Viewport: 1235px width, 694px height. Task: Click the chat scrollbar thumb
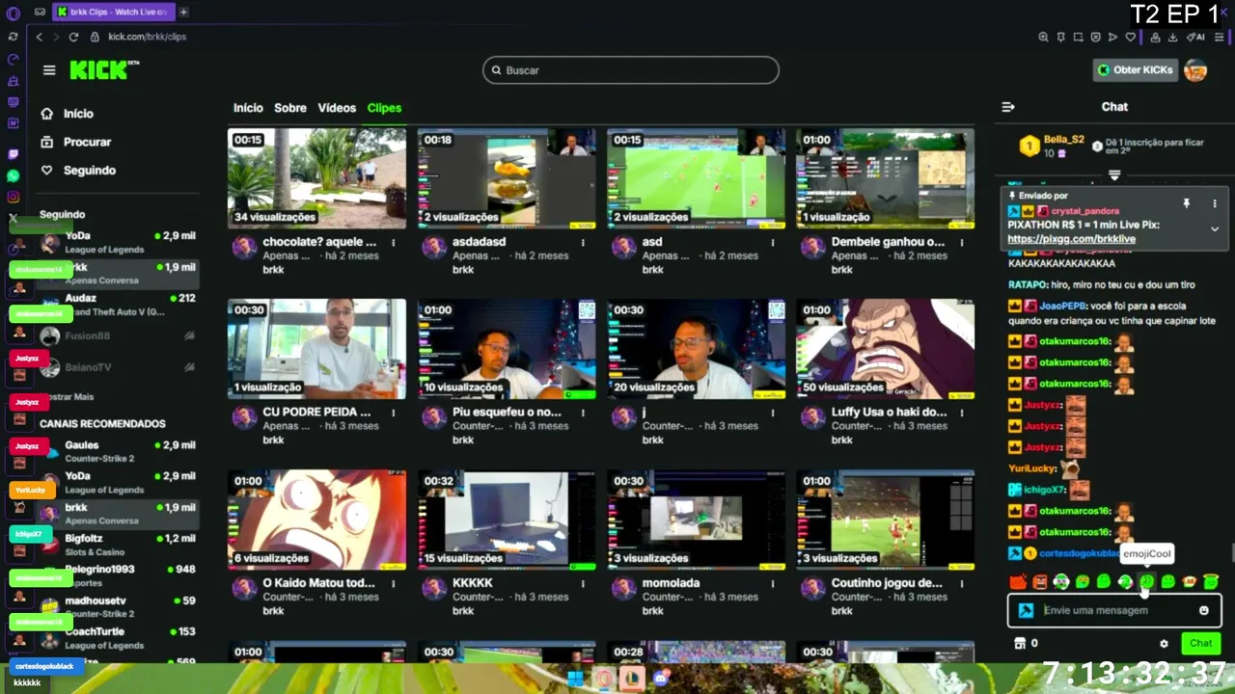(x=1231, y=553)
